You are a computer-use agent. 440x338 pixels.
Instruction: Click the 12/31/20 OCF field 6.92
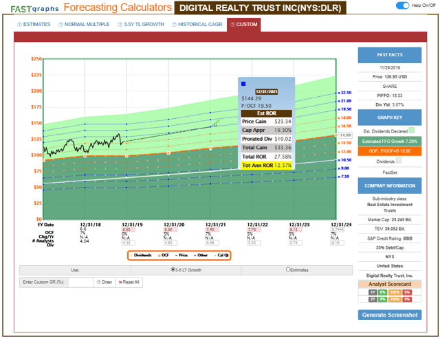click(170, 229)
